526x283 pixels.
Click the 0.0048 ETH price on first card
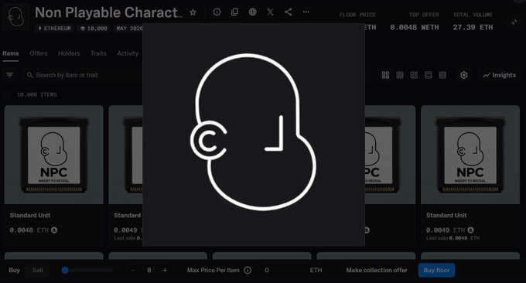coord(33,230)
